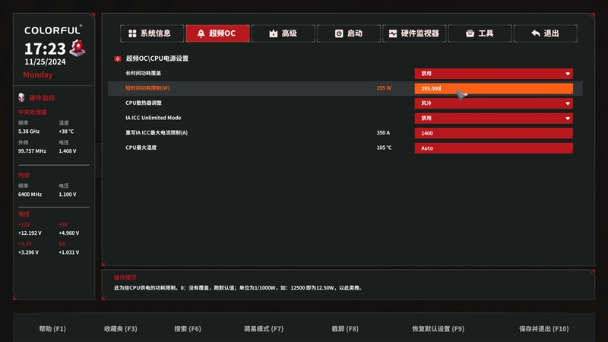Switch to the 工具 tab
Viewport: 608px width, 342px height.
pyautogui.click(x=480, y=33)
